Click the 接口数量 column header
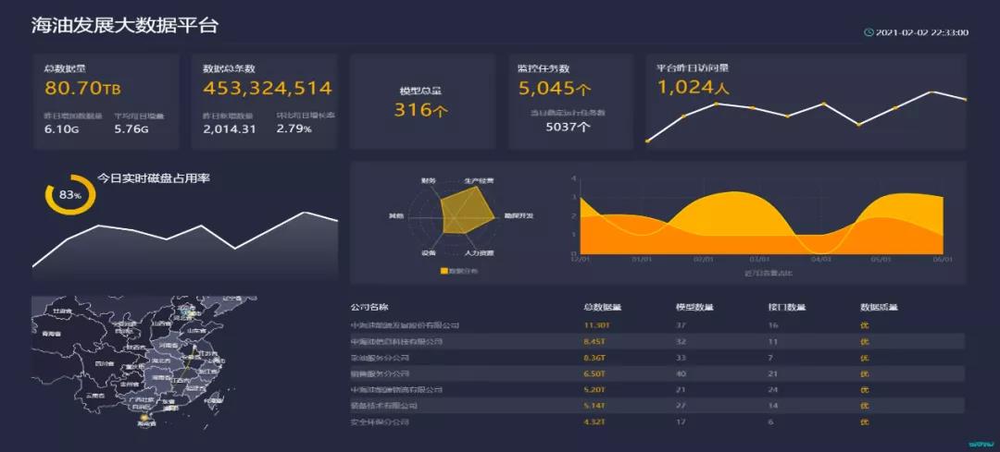This screenshot has width=1000, height=452. coord(787,308)
